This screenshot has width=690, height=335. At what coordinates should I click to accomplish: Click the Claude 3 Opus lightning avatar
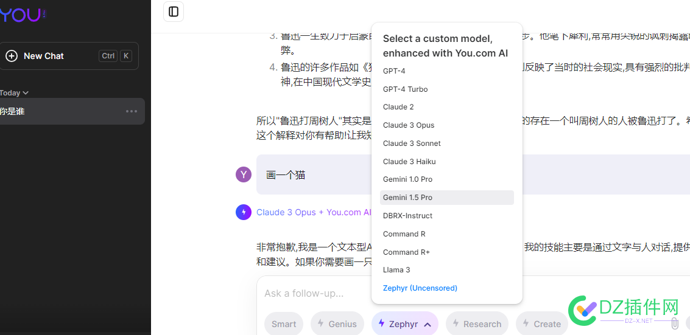point(244,212)
